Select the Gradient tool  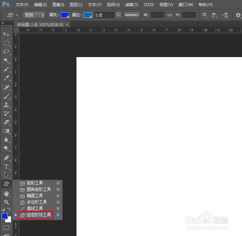[x=6, y=131]
